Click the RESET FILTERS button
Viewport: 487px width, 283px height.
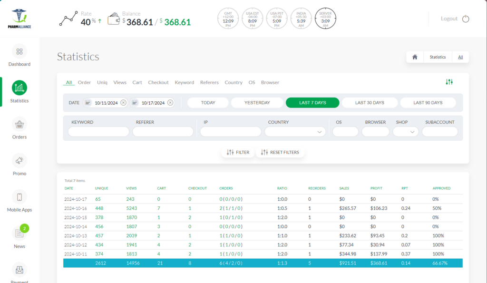(x=280, y=152)
